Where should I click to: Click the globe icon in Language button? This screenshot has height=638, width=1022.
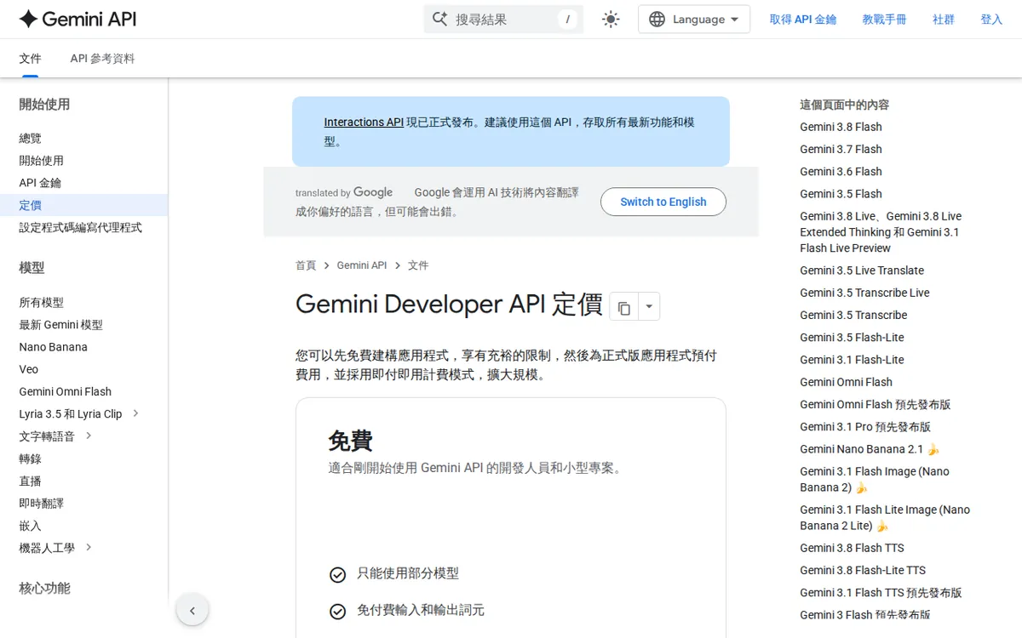657,19
